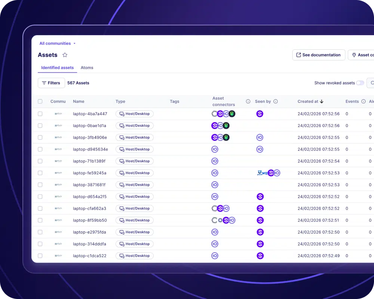
Task: Click the Wiz icon in laptop-fe59245a row
Action: point(264,173)
